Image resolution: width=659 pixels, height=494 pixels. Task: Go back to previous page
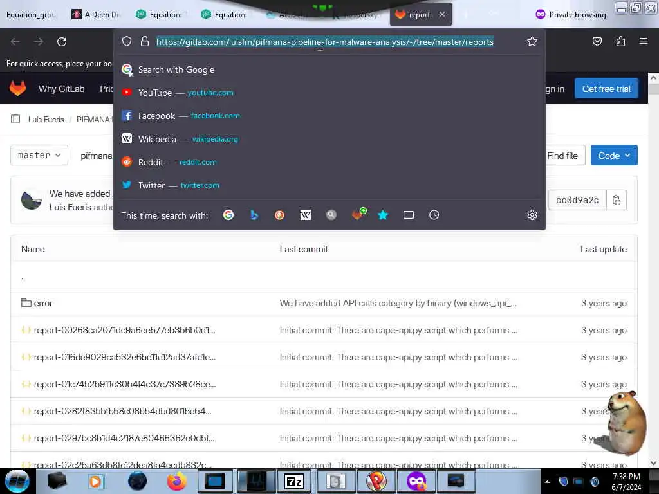(x=15, y=42)
